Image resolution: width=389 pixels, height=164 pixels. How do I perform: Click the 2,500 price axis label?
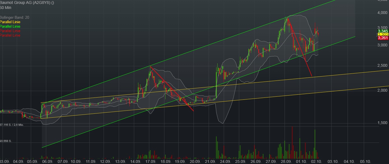click(x=383, y=65)
